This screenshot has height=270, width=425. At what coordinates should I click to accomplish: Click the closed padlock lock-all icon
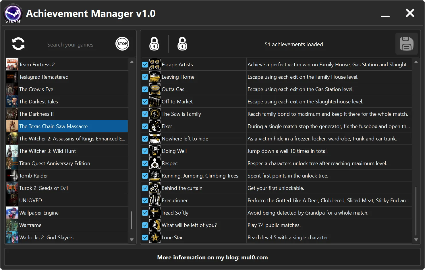click(154, 44)
